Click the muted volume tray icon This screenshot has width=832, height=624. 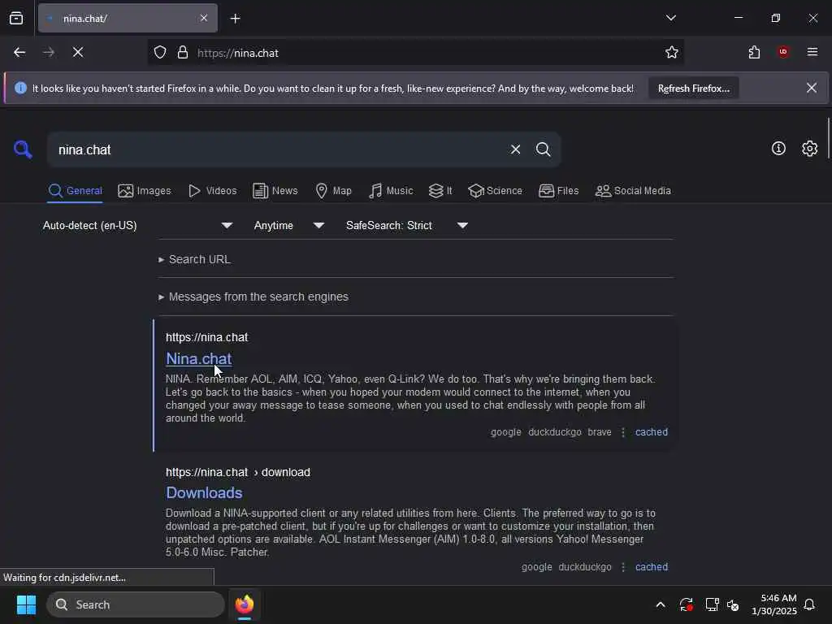click(x=734, y=604)
